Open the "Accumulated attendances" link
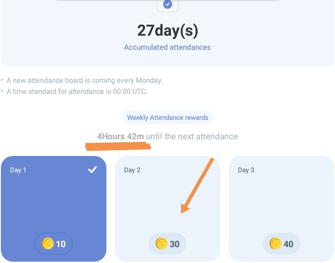Image resolution: width=335 pixels, height=263 pixels. 167,47
